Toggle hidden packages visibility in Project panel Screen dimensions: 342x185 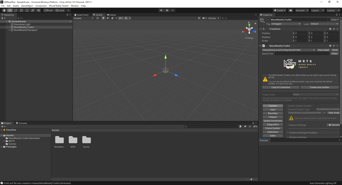[x=255, y=126]
